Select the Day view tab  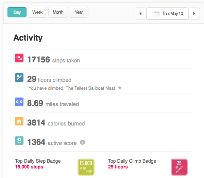[17, 12]
